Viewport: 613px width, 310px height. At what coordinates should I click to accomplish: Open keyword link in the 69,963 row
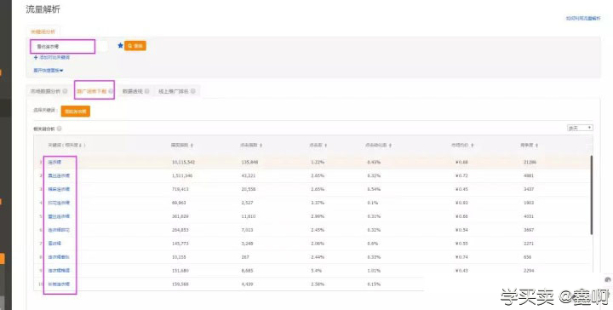pyautogui.click(x=59, y=203)
